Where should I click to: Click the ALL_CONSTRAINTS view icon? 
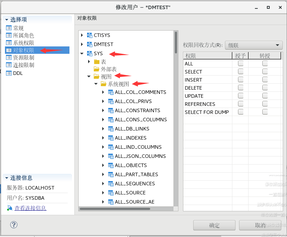(111, 110)
